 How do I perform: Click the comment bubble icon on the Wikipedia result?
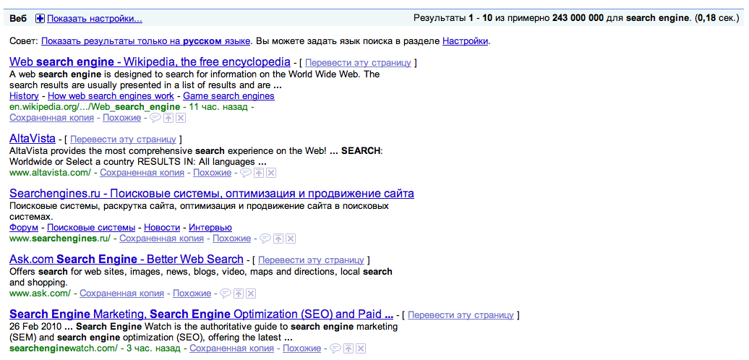pyautogui.click(x=155, y=118)
